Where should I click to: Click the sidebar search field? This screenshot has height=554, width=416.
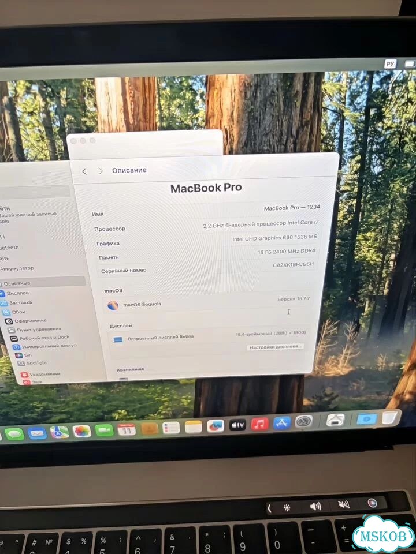(35, 191)
